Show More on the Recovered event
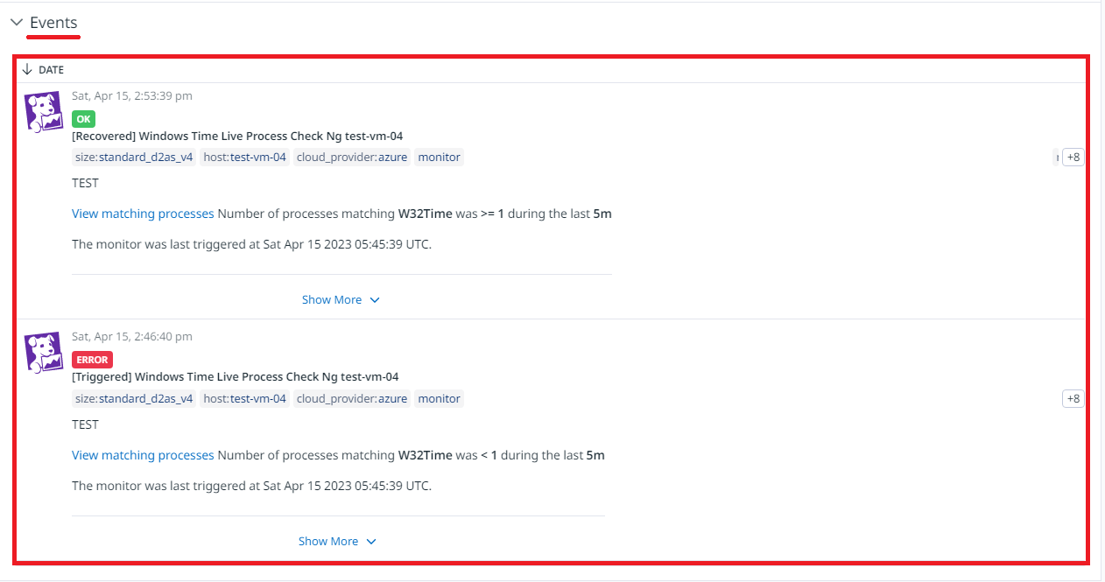 (x=341, y=300)
